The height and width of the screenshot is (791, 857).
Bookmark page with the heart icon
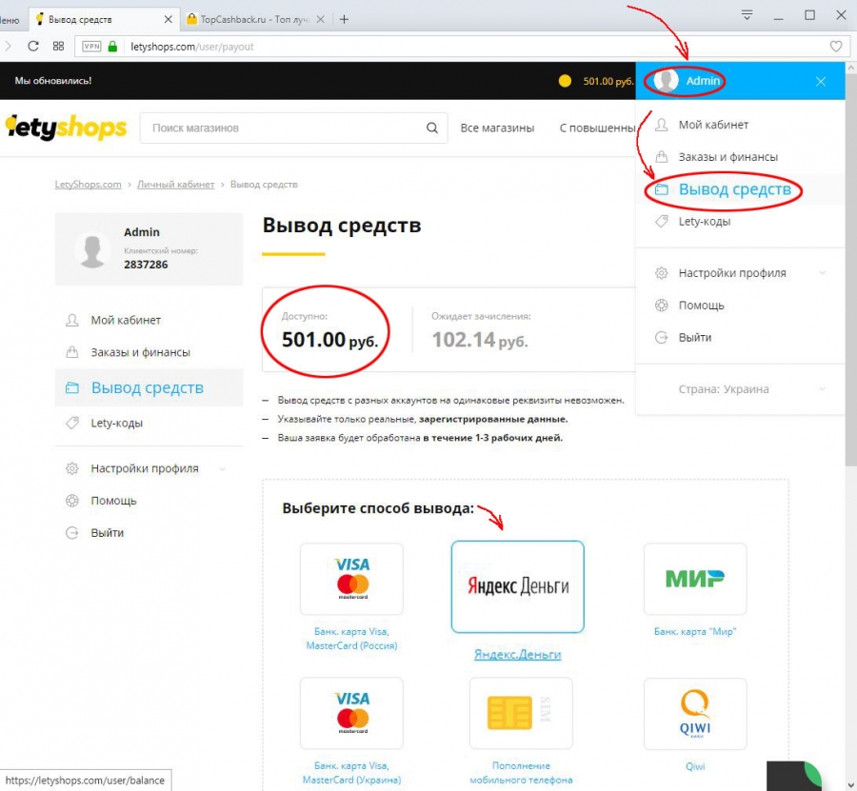tap(836, 47)
